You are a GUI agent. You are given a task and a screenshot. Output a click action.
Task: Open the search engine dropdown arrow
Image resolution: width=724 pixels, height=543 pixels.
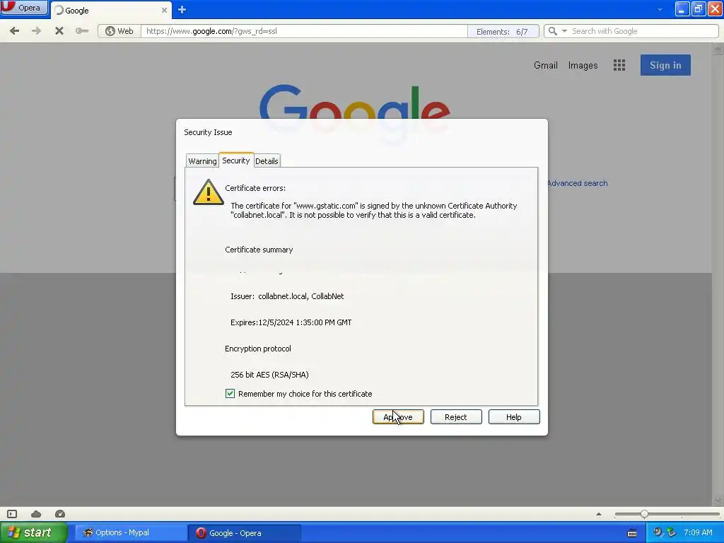click(x=564, y=31)
